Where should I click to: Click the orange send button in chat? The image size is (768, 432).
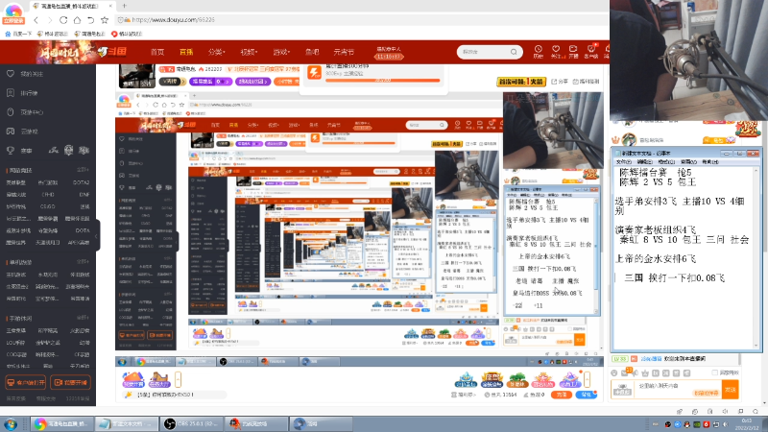coord(731,390)
